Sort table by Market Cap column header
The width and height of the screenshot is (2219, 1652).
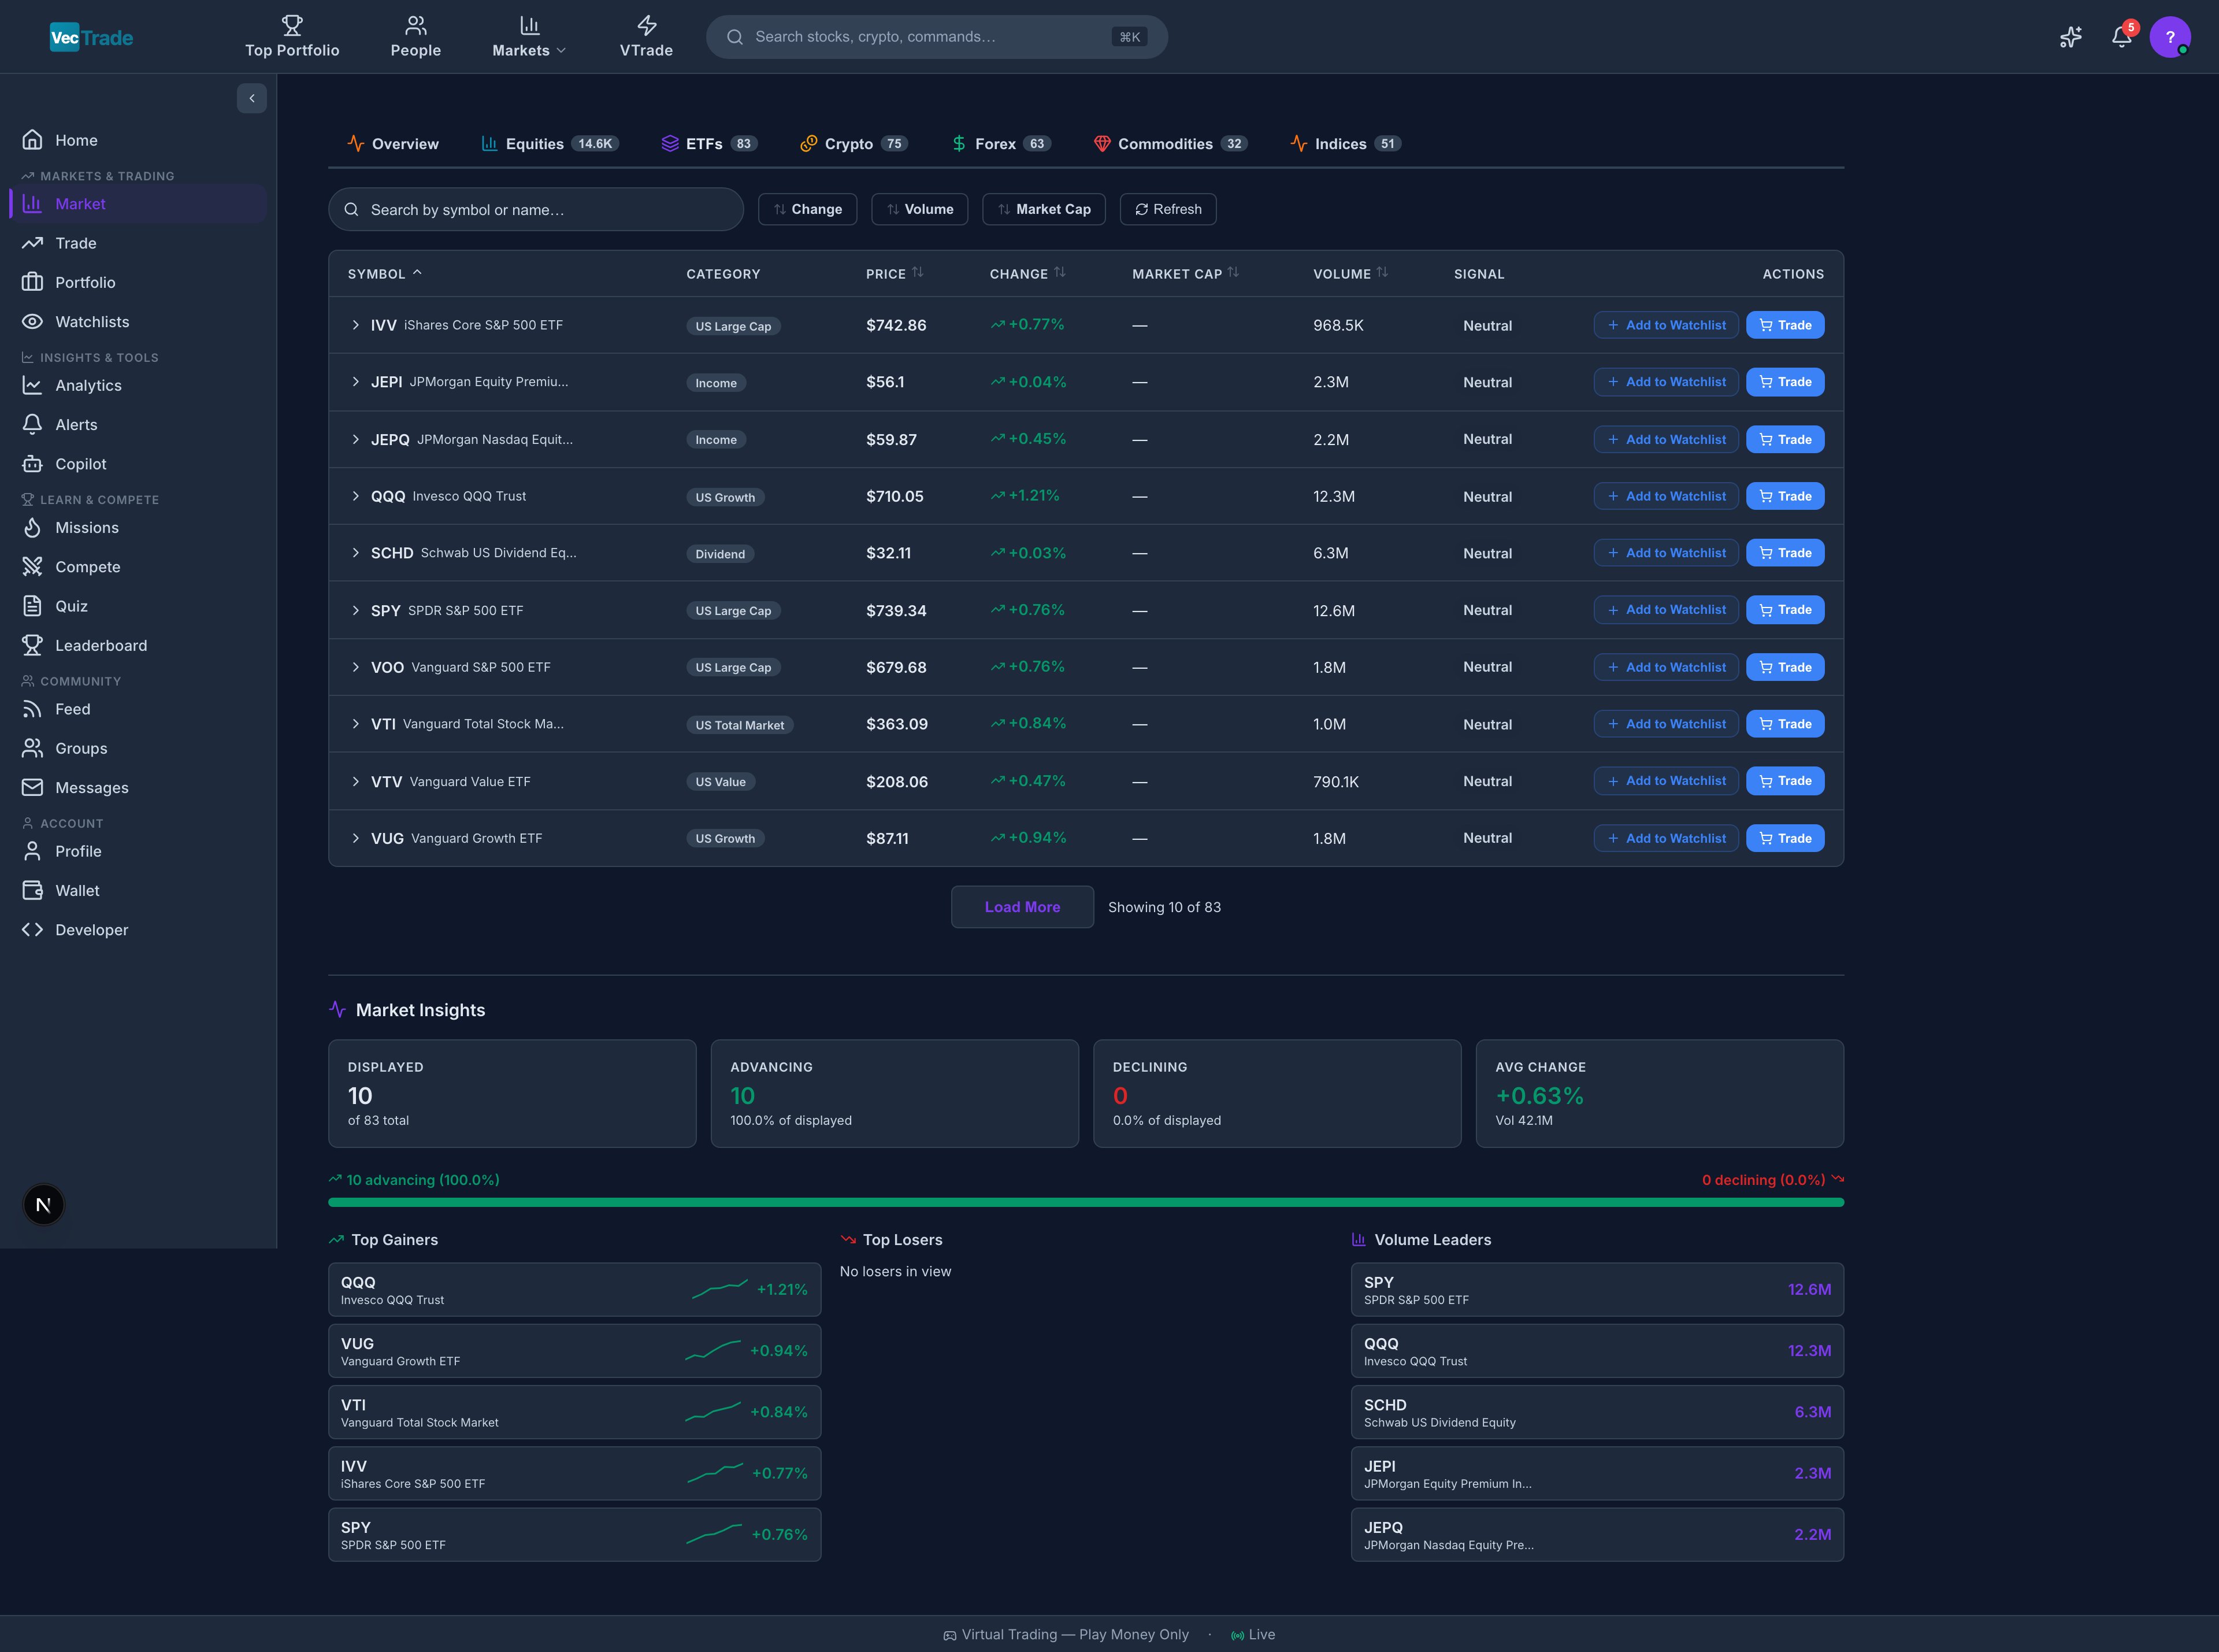click(x=1185, y=273)
